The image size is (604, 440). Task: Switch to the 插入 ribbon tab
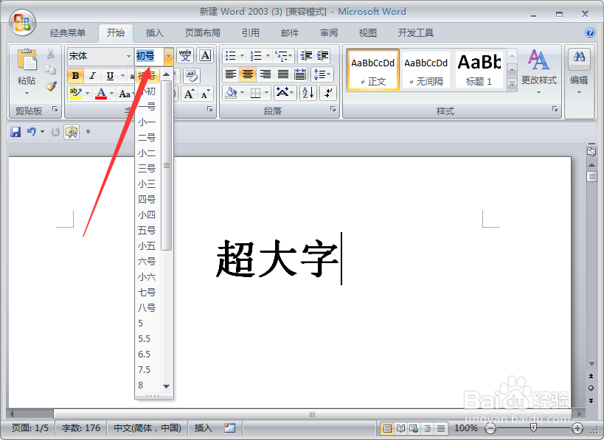[153, 32]
